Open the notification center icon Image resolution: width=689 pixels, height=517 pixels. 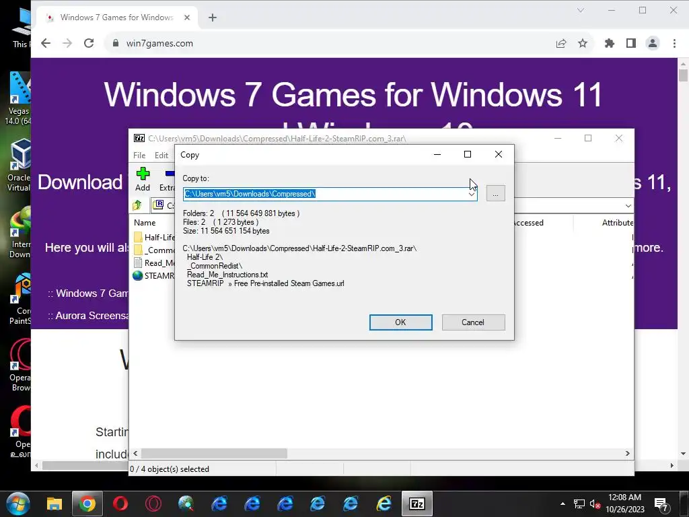(x=661, y=504)
